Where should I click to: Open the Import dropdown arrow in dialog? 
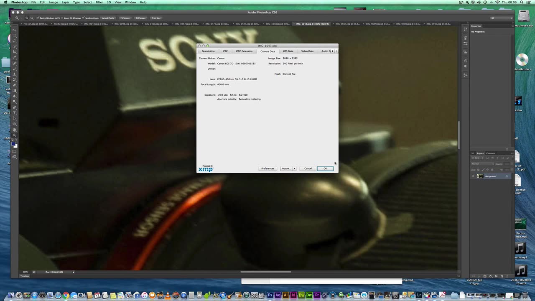pos(294,168)
